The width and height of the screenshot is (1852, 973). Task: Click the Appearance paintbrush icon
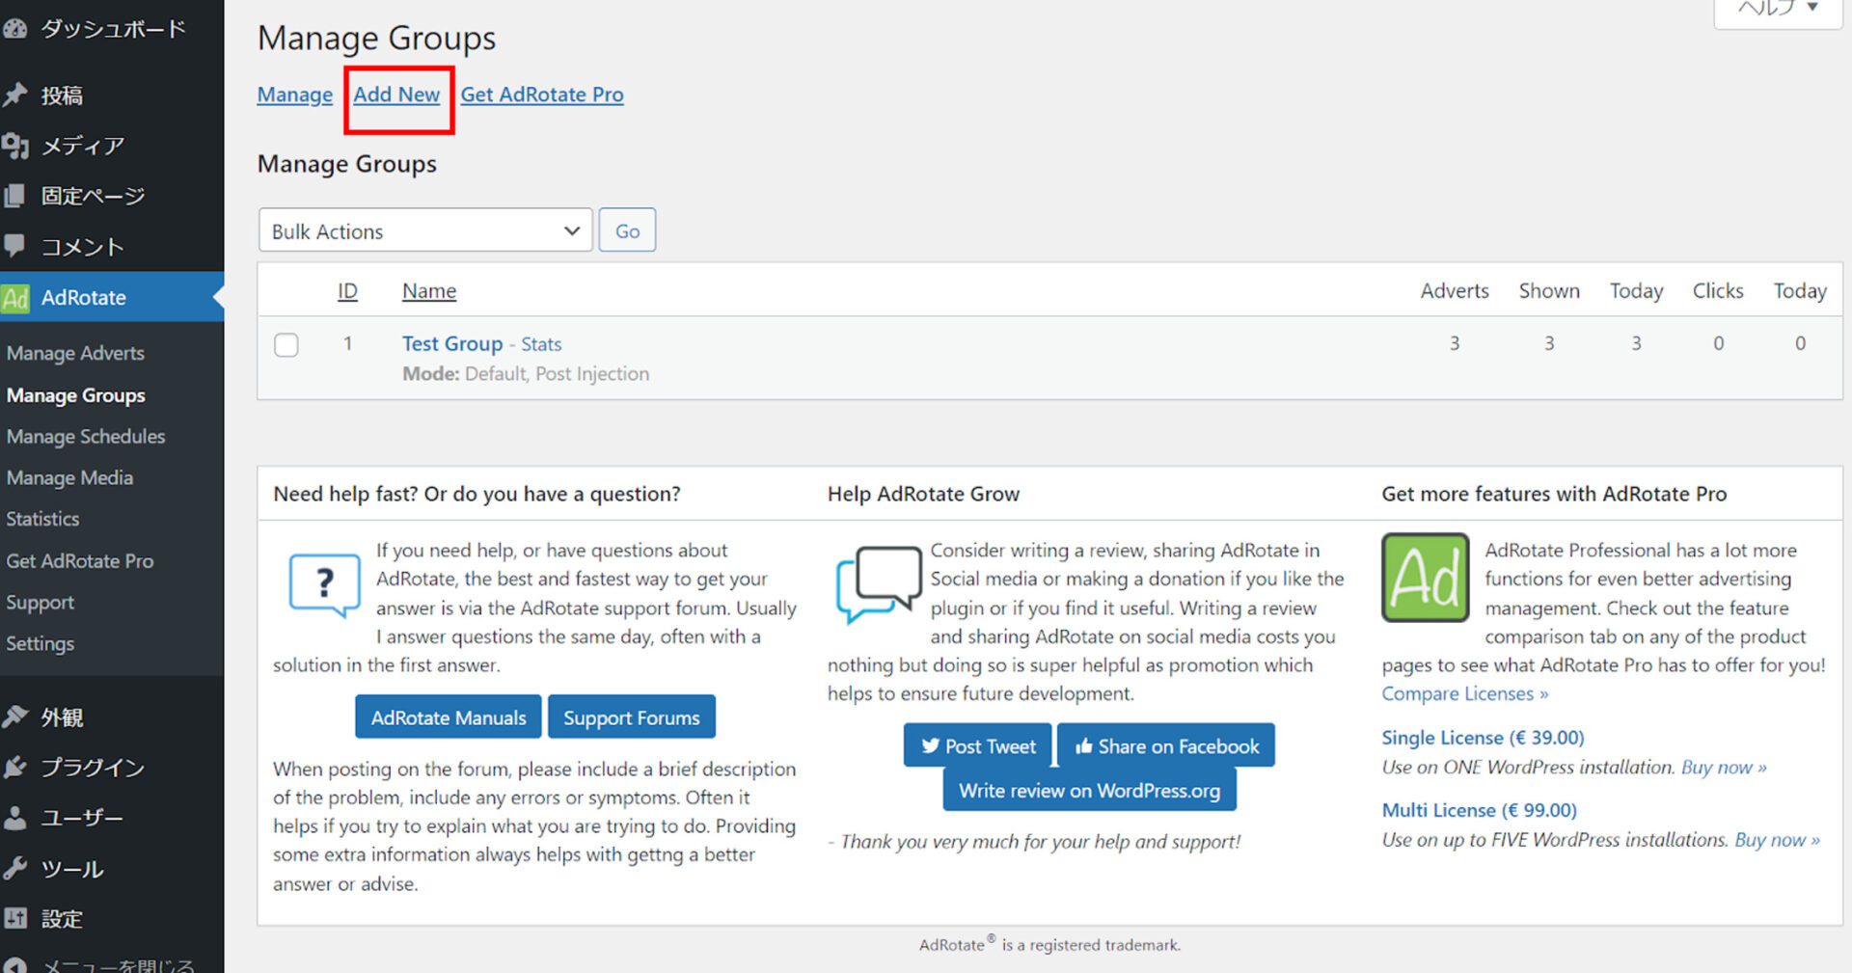click(14, 716)
